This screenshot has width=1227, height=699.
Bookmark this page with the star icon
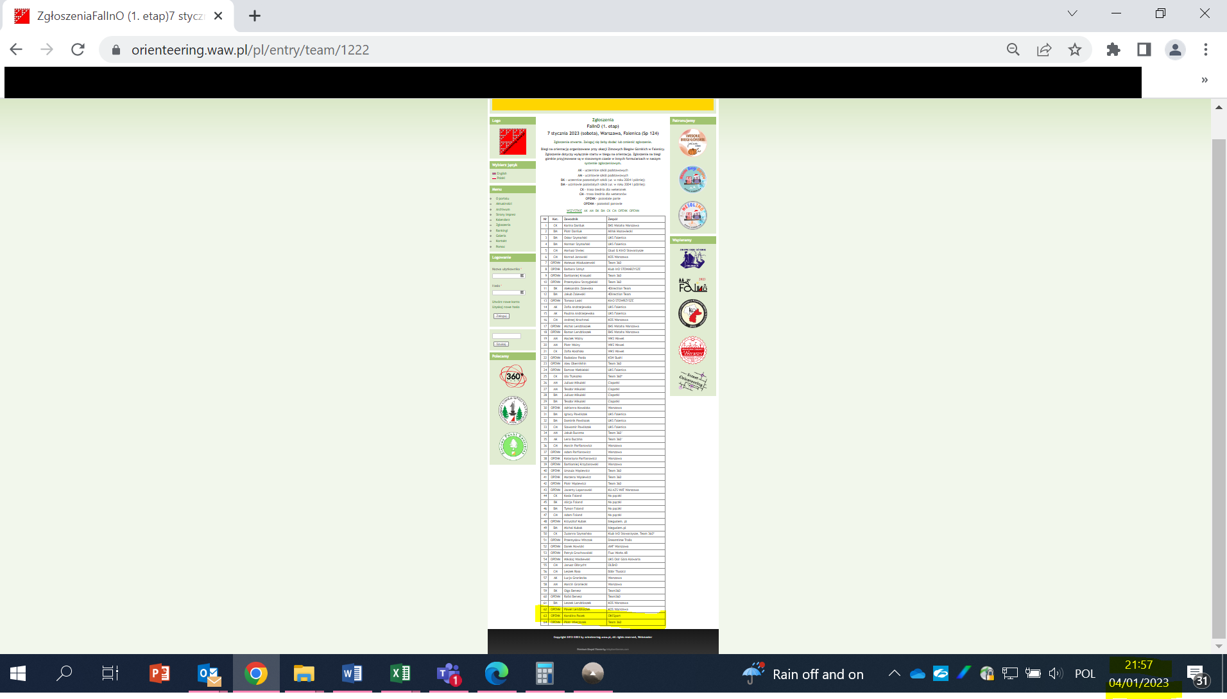pyautogui.click(x=1075, y=49)
